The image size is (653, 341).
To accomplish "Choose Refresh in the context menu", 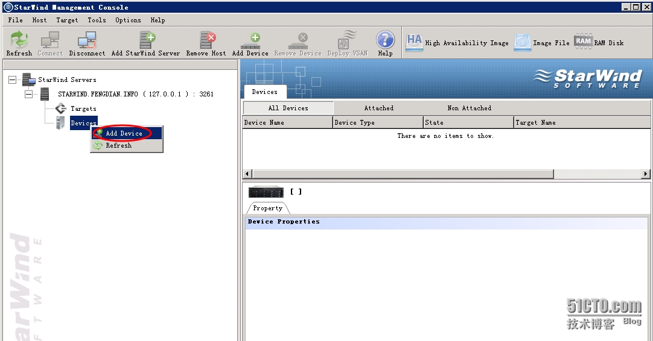I will point(127,146).
